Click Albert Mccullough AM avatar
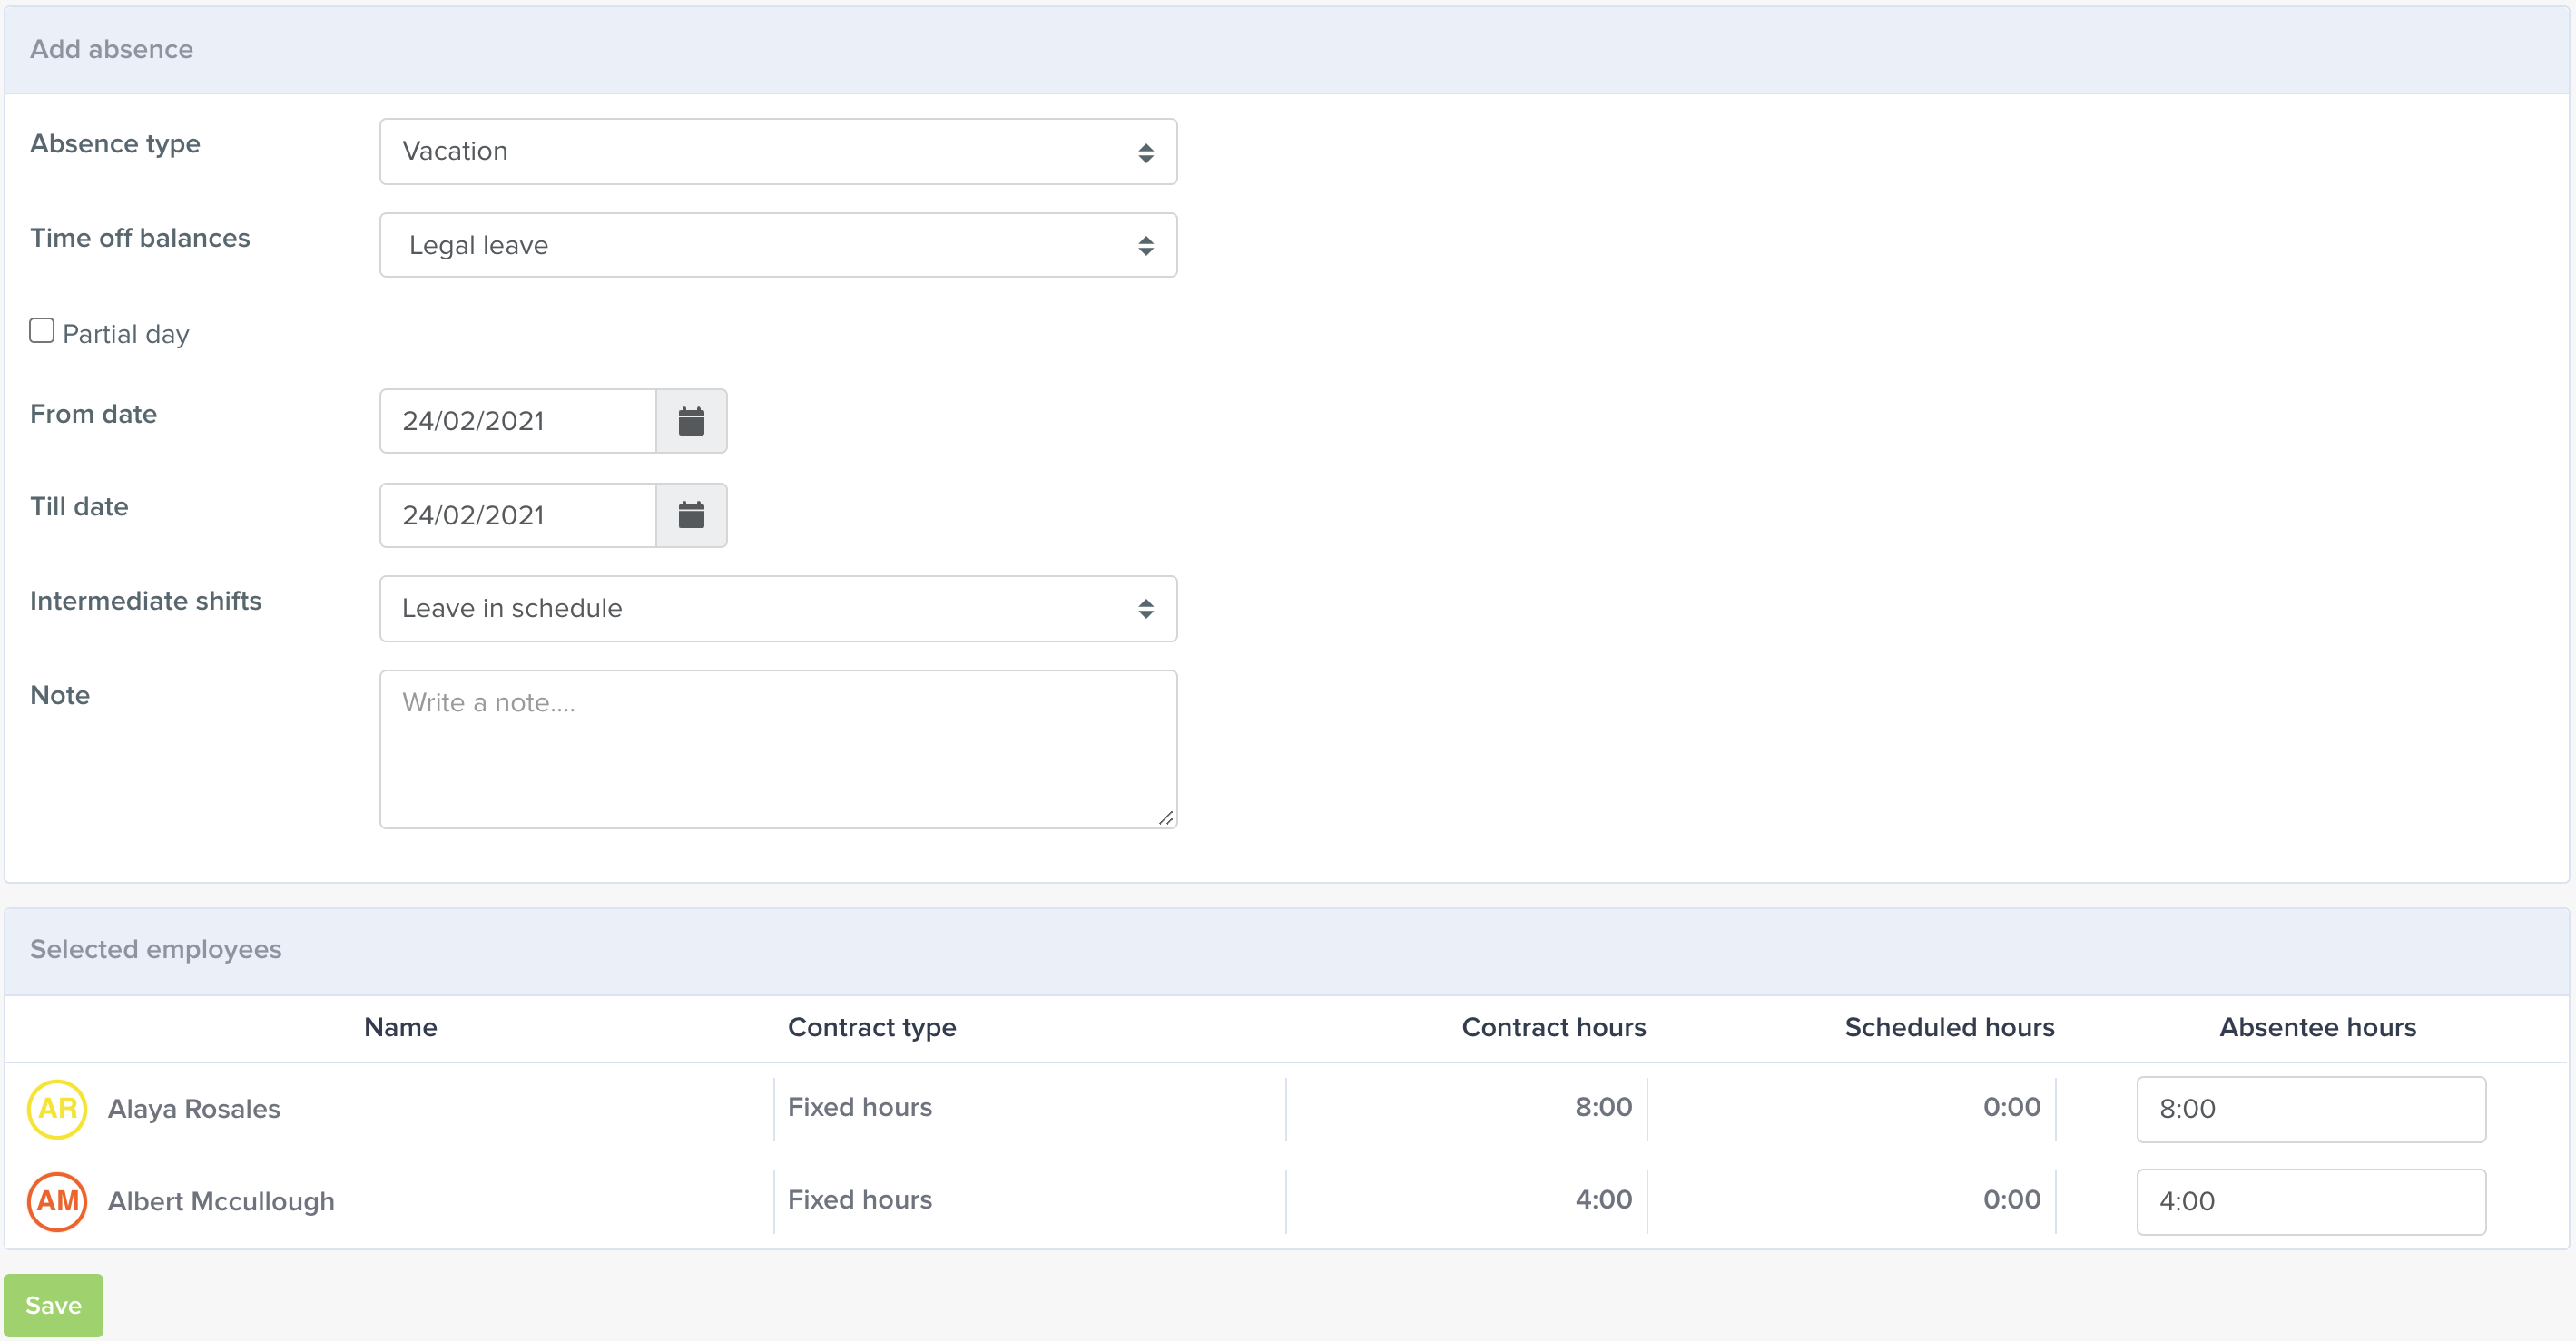This screenshot has height=1341, width=2576. 58,1201
